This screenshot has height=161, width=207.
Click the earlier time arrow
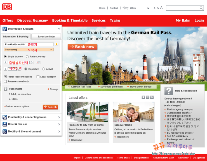point(5,69)
